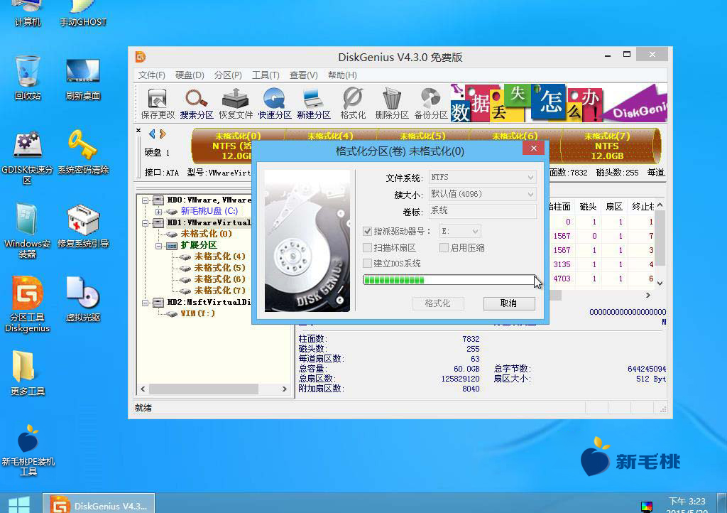Click the partition table down arrow

(660, 283)
